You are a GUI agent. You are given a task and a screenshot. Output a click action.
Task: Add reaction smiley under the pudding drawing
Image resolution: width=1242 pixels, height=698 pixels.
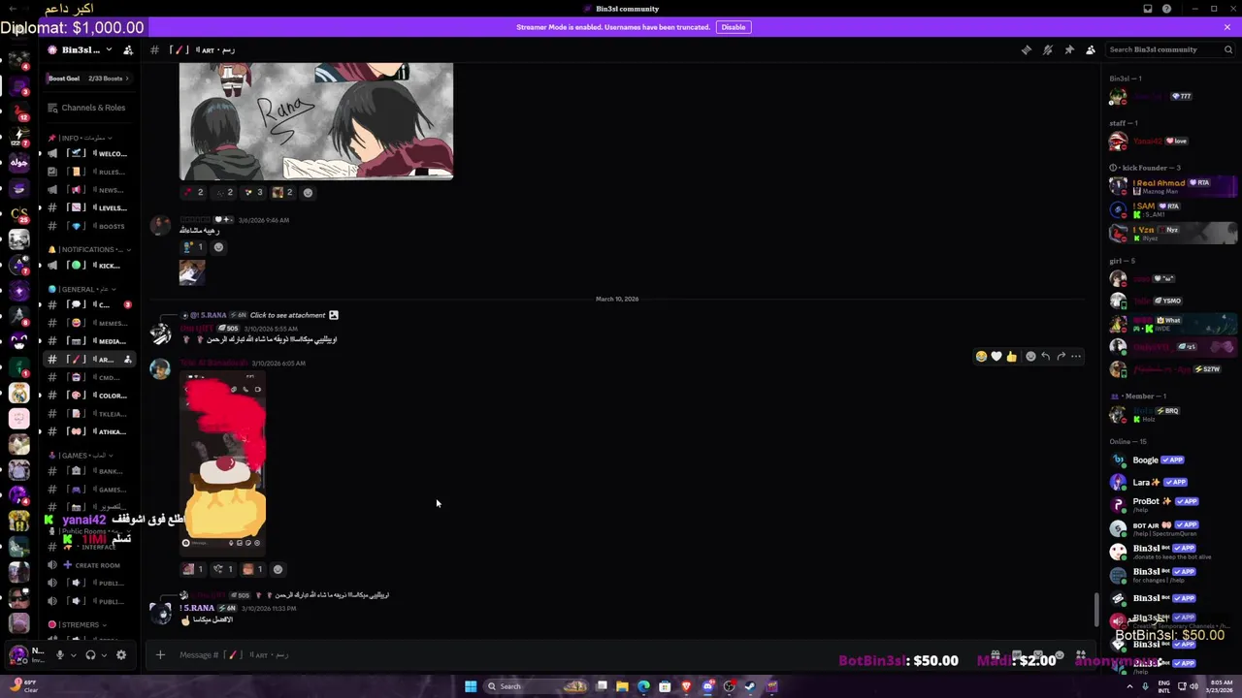coord(278,569)
